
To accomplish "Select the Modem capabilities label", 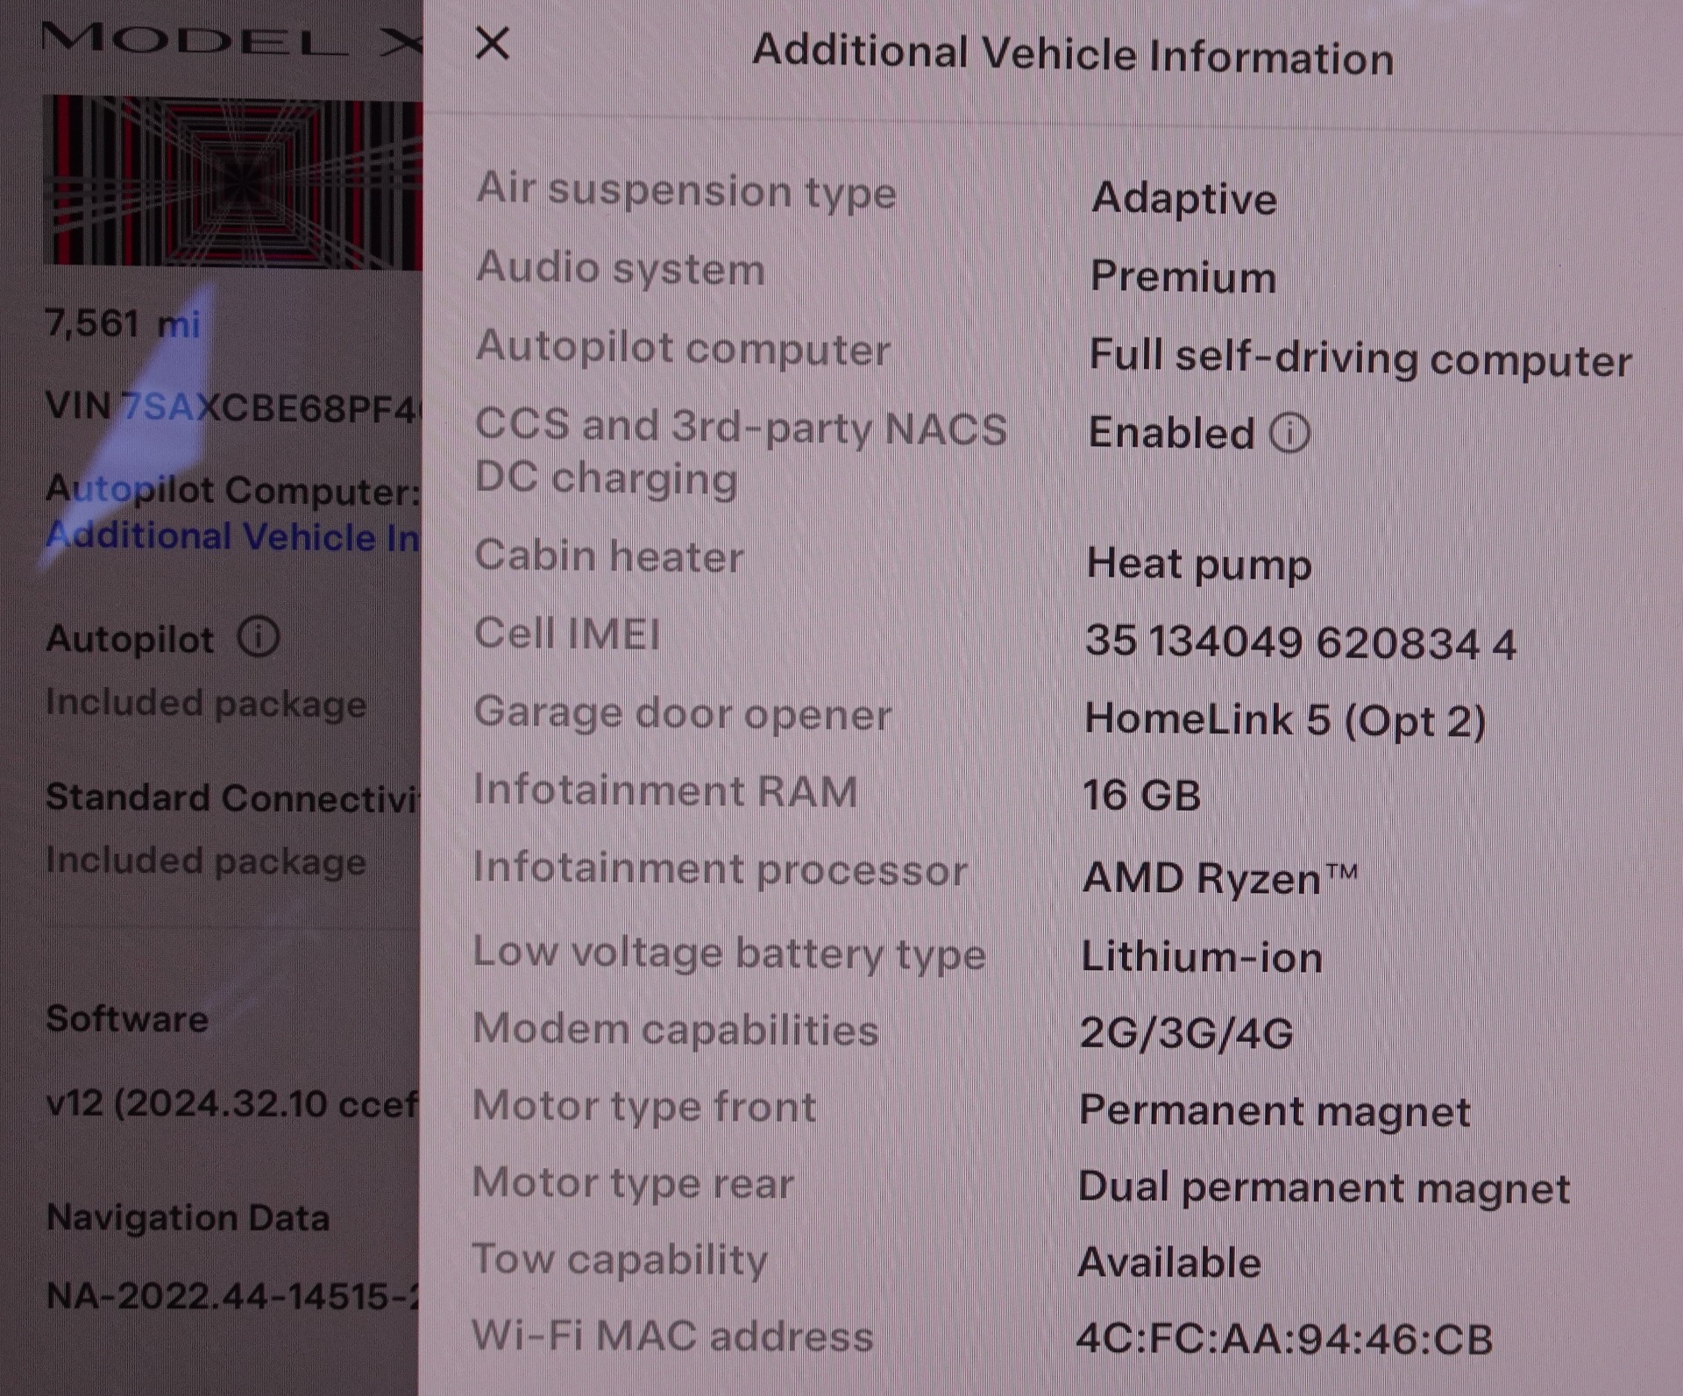I will (x=676, y=1029).
